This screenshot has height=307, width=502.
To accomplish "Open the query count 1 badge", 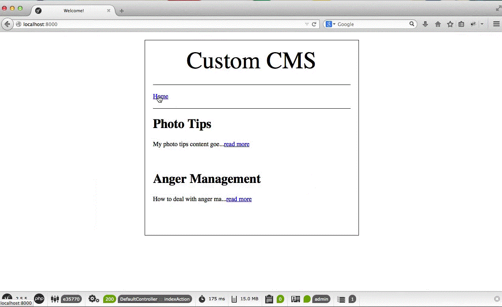I will tap(352, 299).
